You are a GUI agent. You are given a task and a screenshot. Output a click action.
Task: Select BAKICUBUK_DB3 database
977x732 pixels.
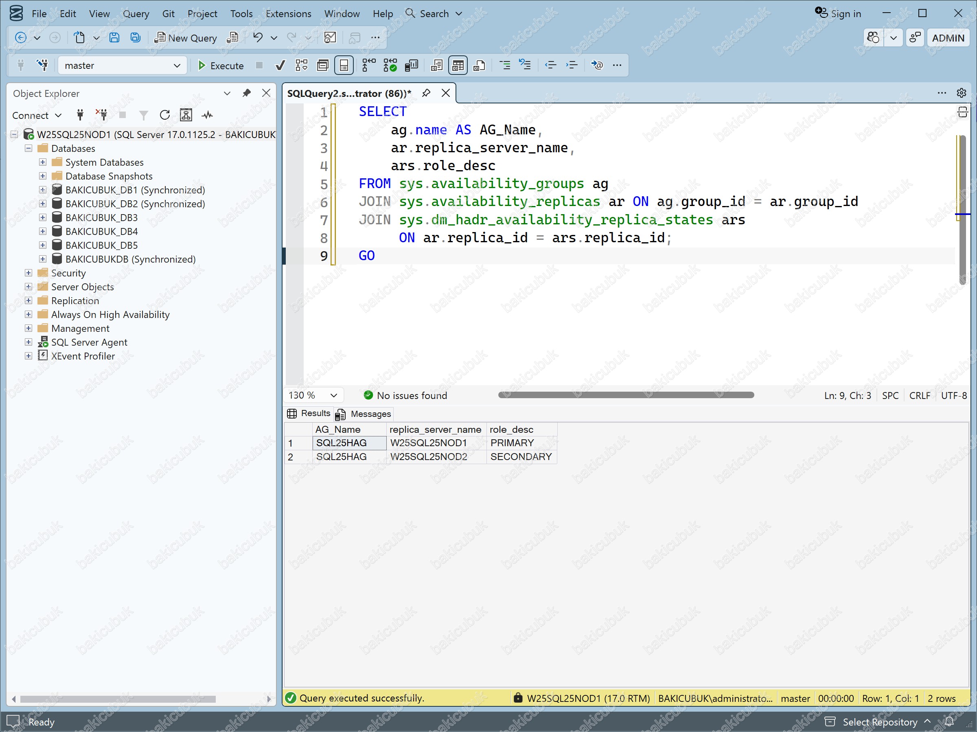pyautogui.click(x=102, y=218)
